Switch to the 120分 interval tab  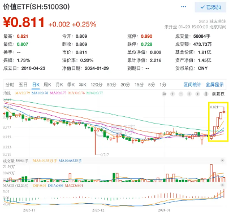pos(97,85)
